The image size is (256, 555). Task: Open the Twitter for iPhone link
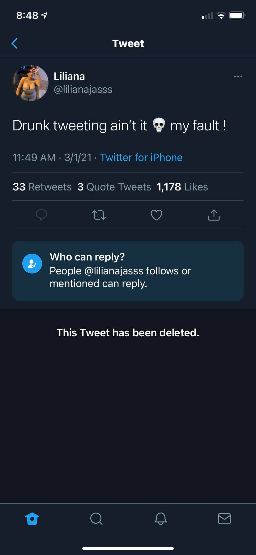pyautogui.click(x=141, y=157)
